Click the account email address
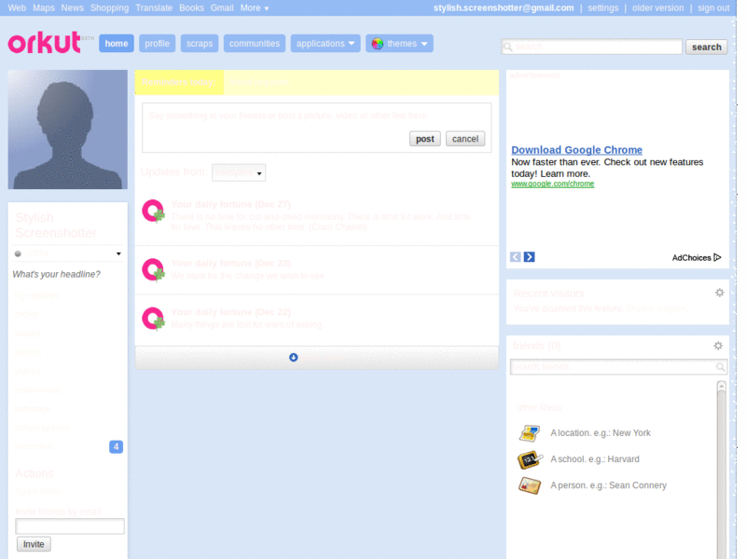Screen dimensions: 746x559 coord(504,8)
